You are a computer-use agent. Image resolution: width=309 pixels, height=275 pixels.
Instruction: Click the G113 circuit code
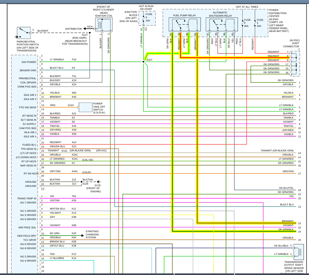(70, 105)
